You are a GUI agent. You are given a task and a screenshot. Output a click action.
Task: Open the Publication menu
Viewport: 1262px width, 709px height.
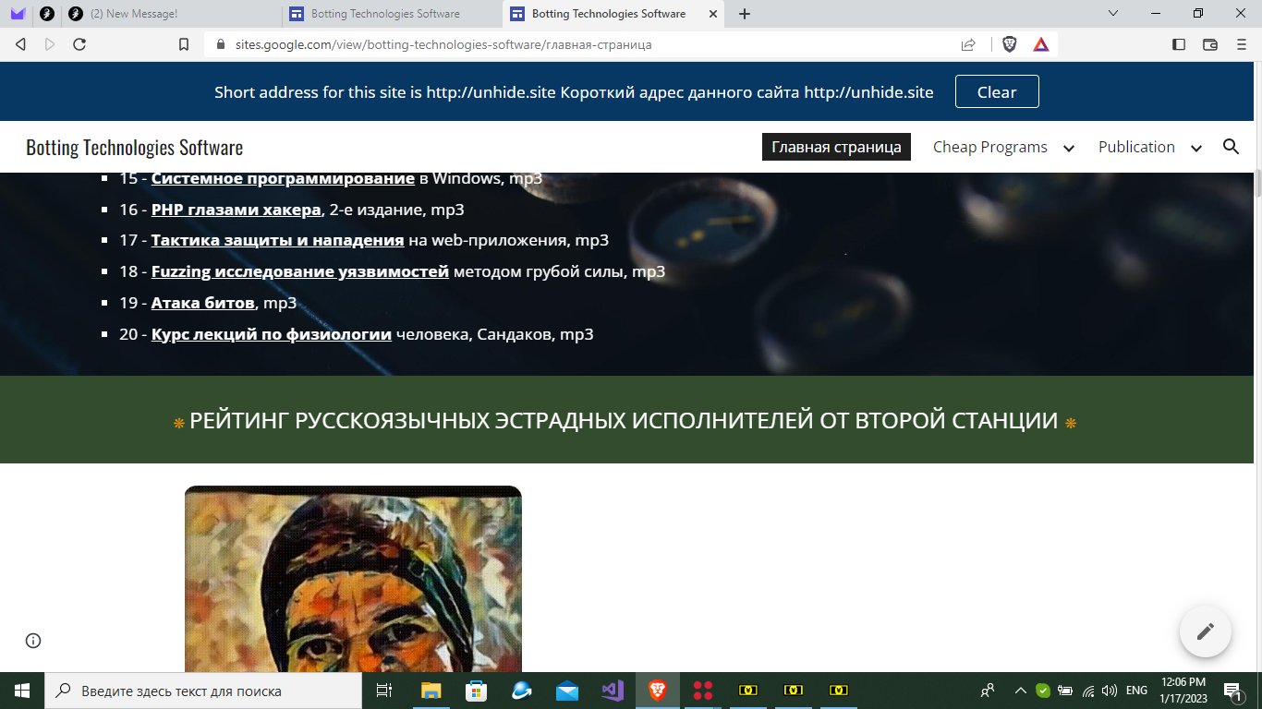[1136, 147]
